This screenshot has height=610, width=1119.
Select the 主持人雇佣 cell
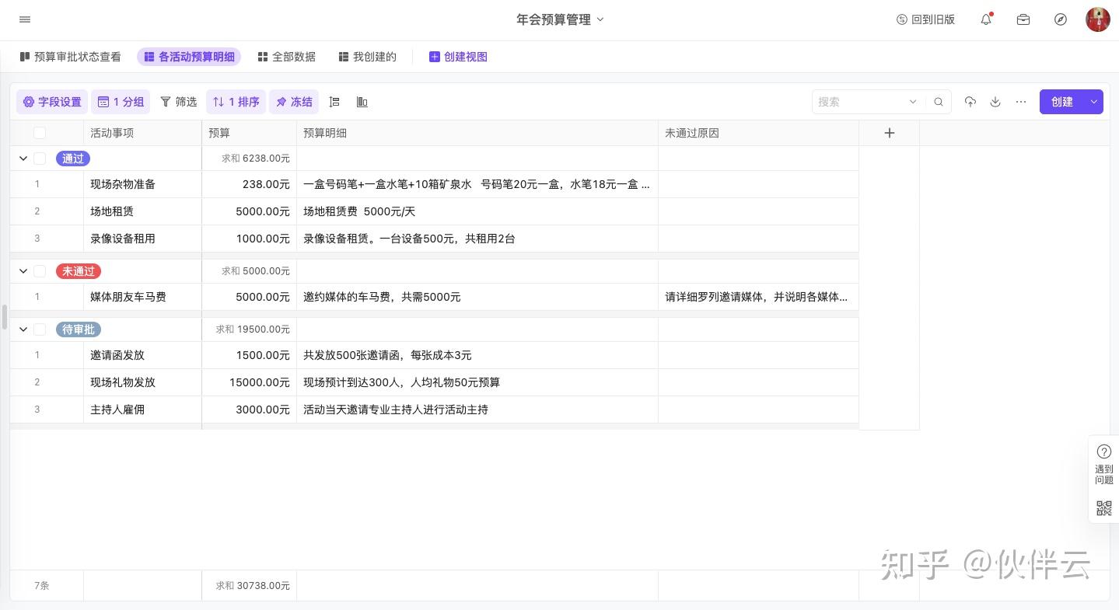pos(142,410)
